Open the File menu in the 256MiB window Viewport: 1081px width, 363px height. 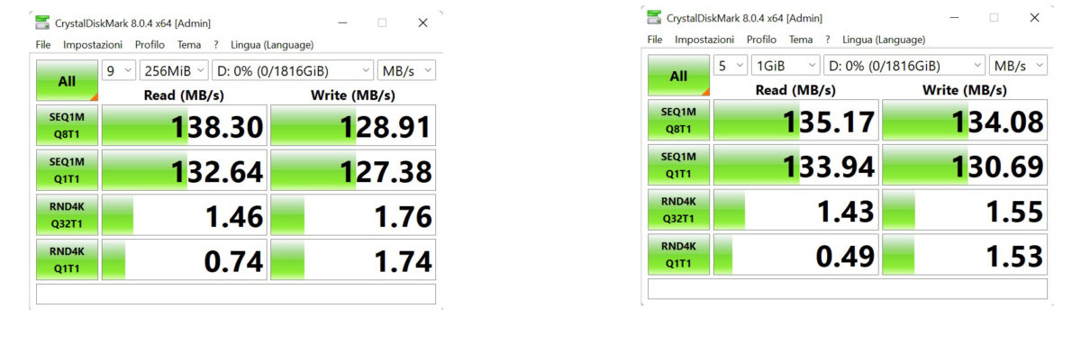pyautogui.click(x=43, y=45)
